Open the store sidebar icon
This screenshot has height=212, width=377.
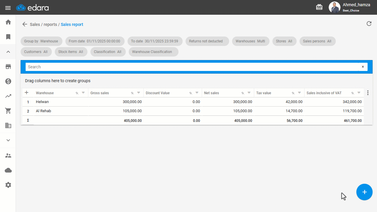8,67
